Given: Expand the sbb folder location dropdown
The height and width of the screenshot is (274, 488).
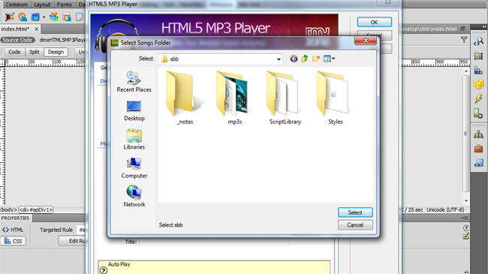Looking at the screenshot, I should click(x=279, y=59).
